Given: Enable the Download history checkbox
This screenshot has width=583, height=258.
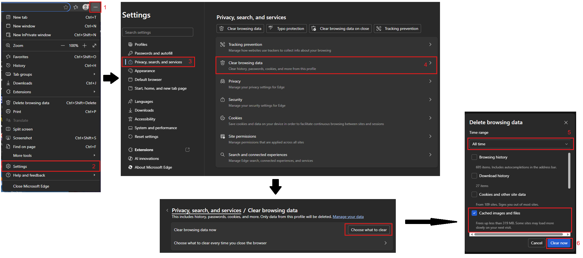Looking at the screenshot, I should click(474, 176).
